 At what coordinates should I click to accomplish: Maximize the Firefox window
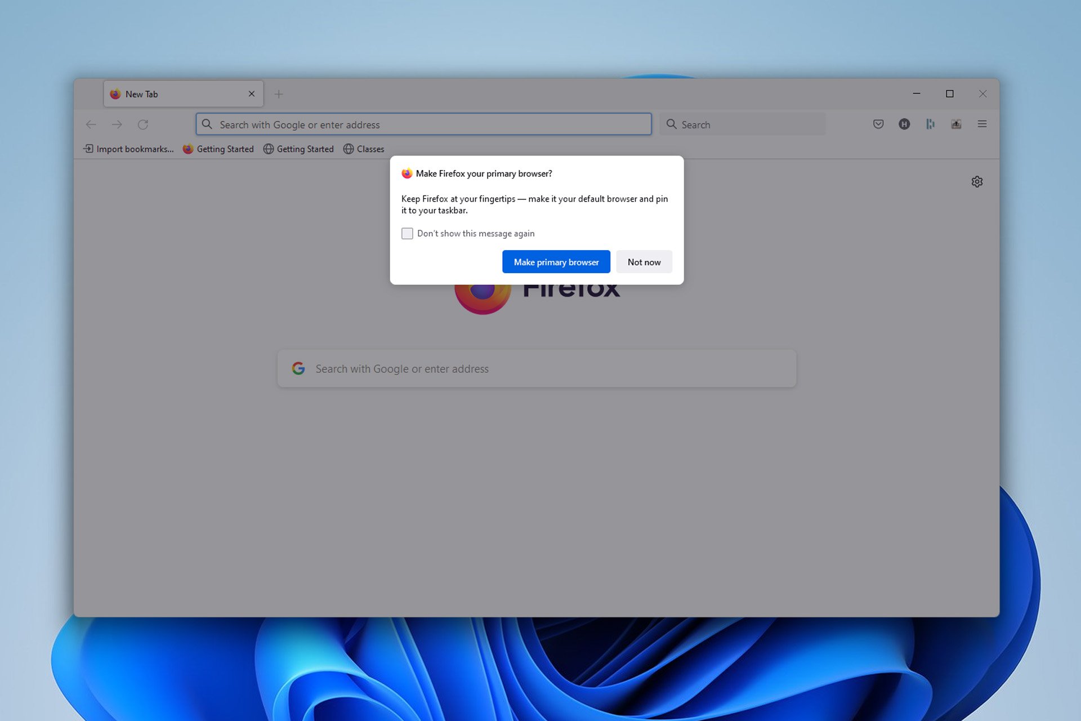pyautogui.click(x=950, y=94)
